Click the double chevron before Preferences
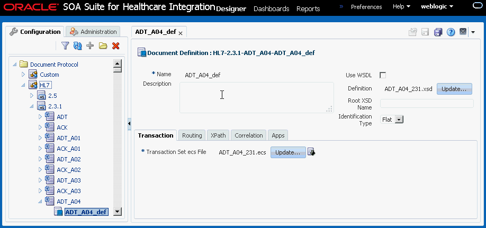Screen dimensions: 486x228 (341, 6)
